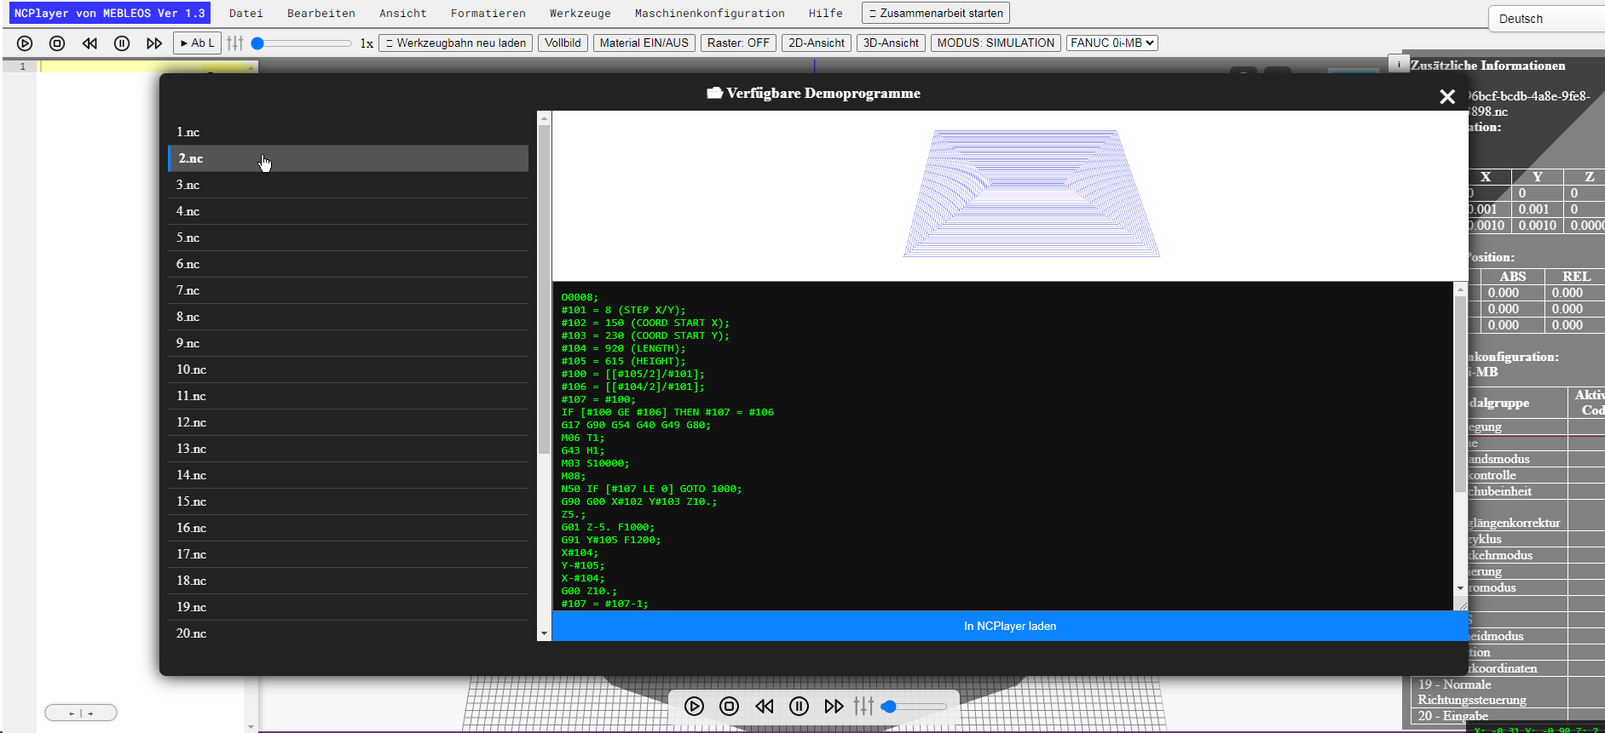Select demo program 20.nc

pos(348,633)
